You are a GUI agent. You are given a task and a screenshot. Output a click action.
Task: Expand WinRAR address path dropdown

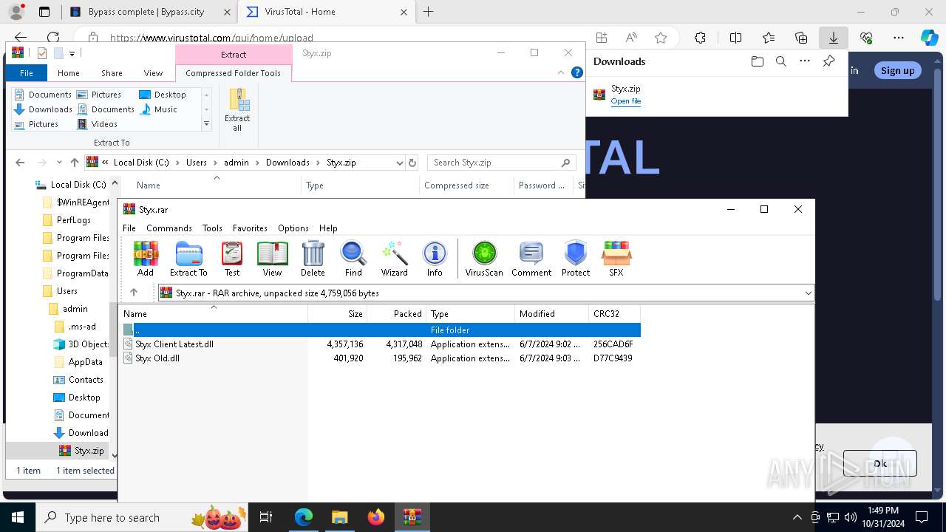tap(808, 293)
